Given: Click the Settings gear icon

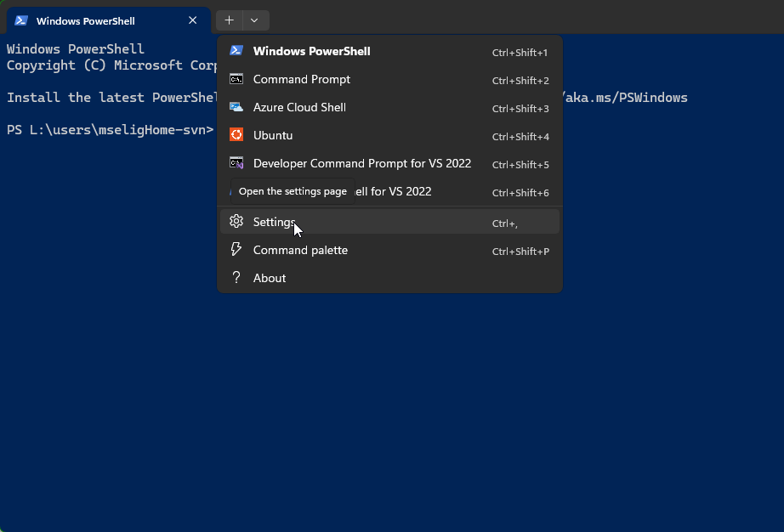Looking at the screenshot, I should 236,222.
